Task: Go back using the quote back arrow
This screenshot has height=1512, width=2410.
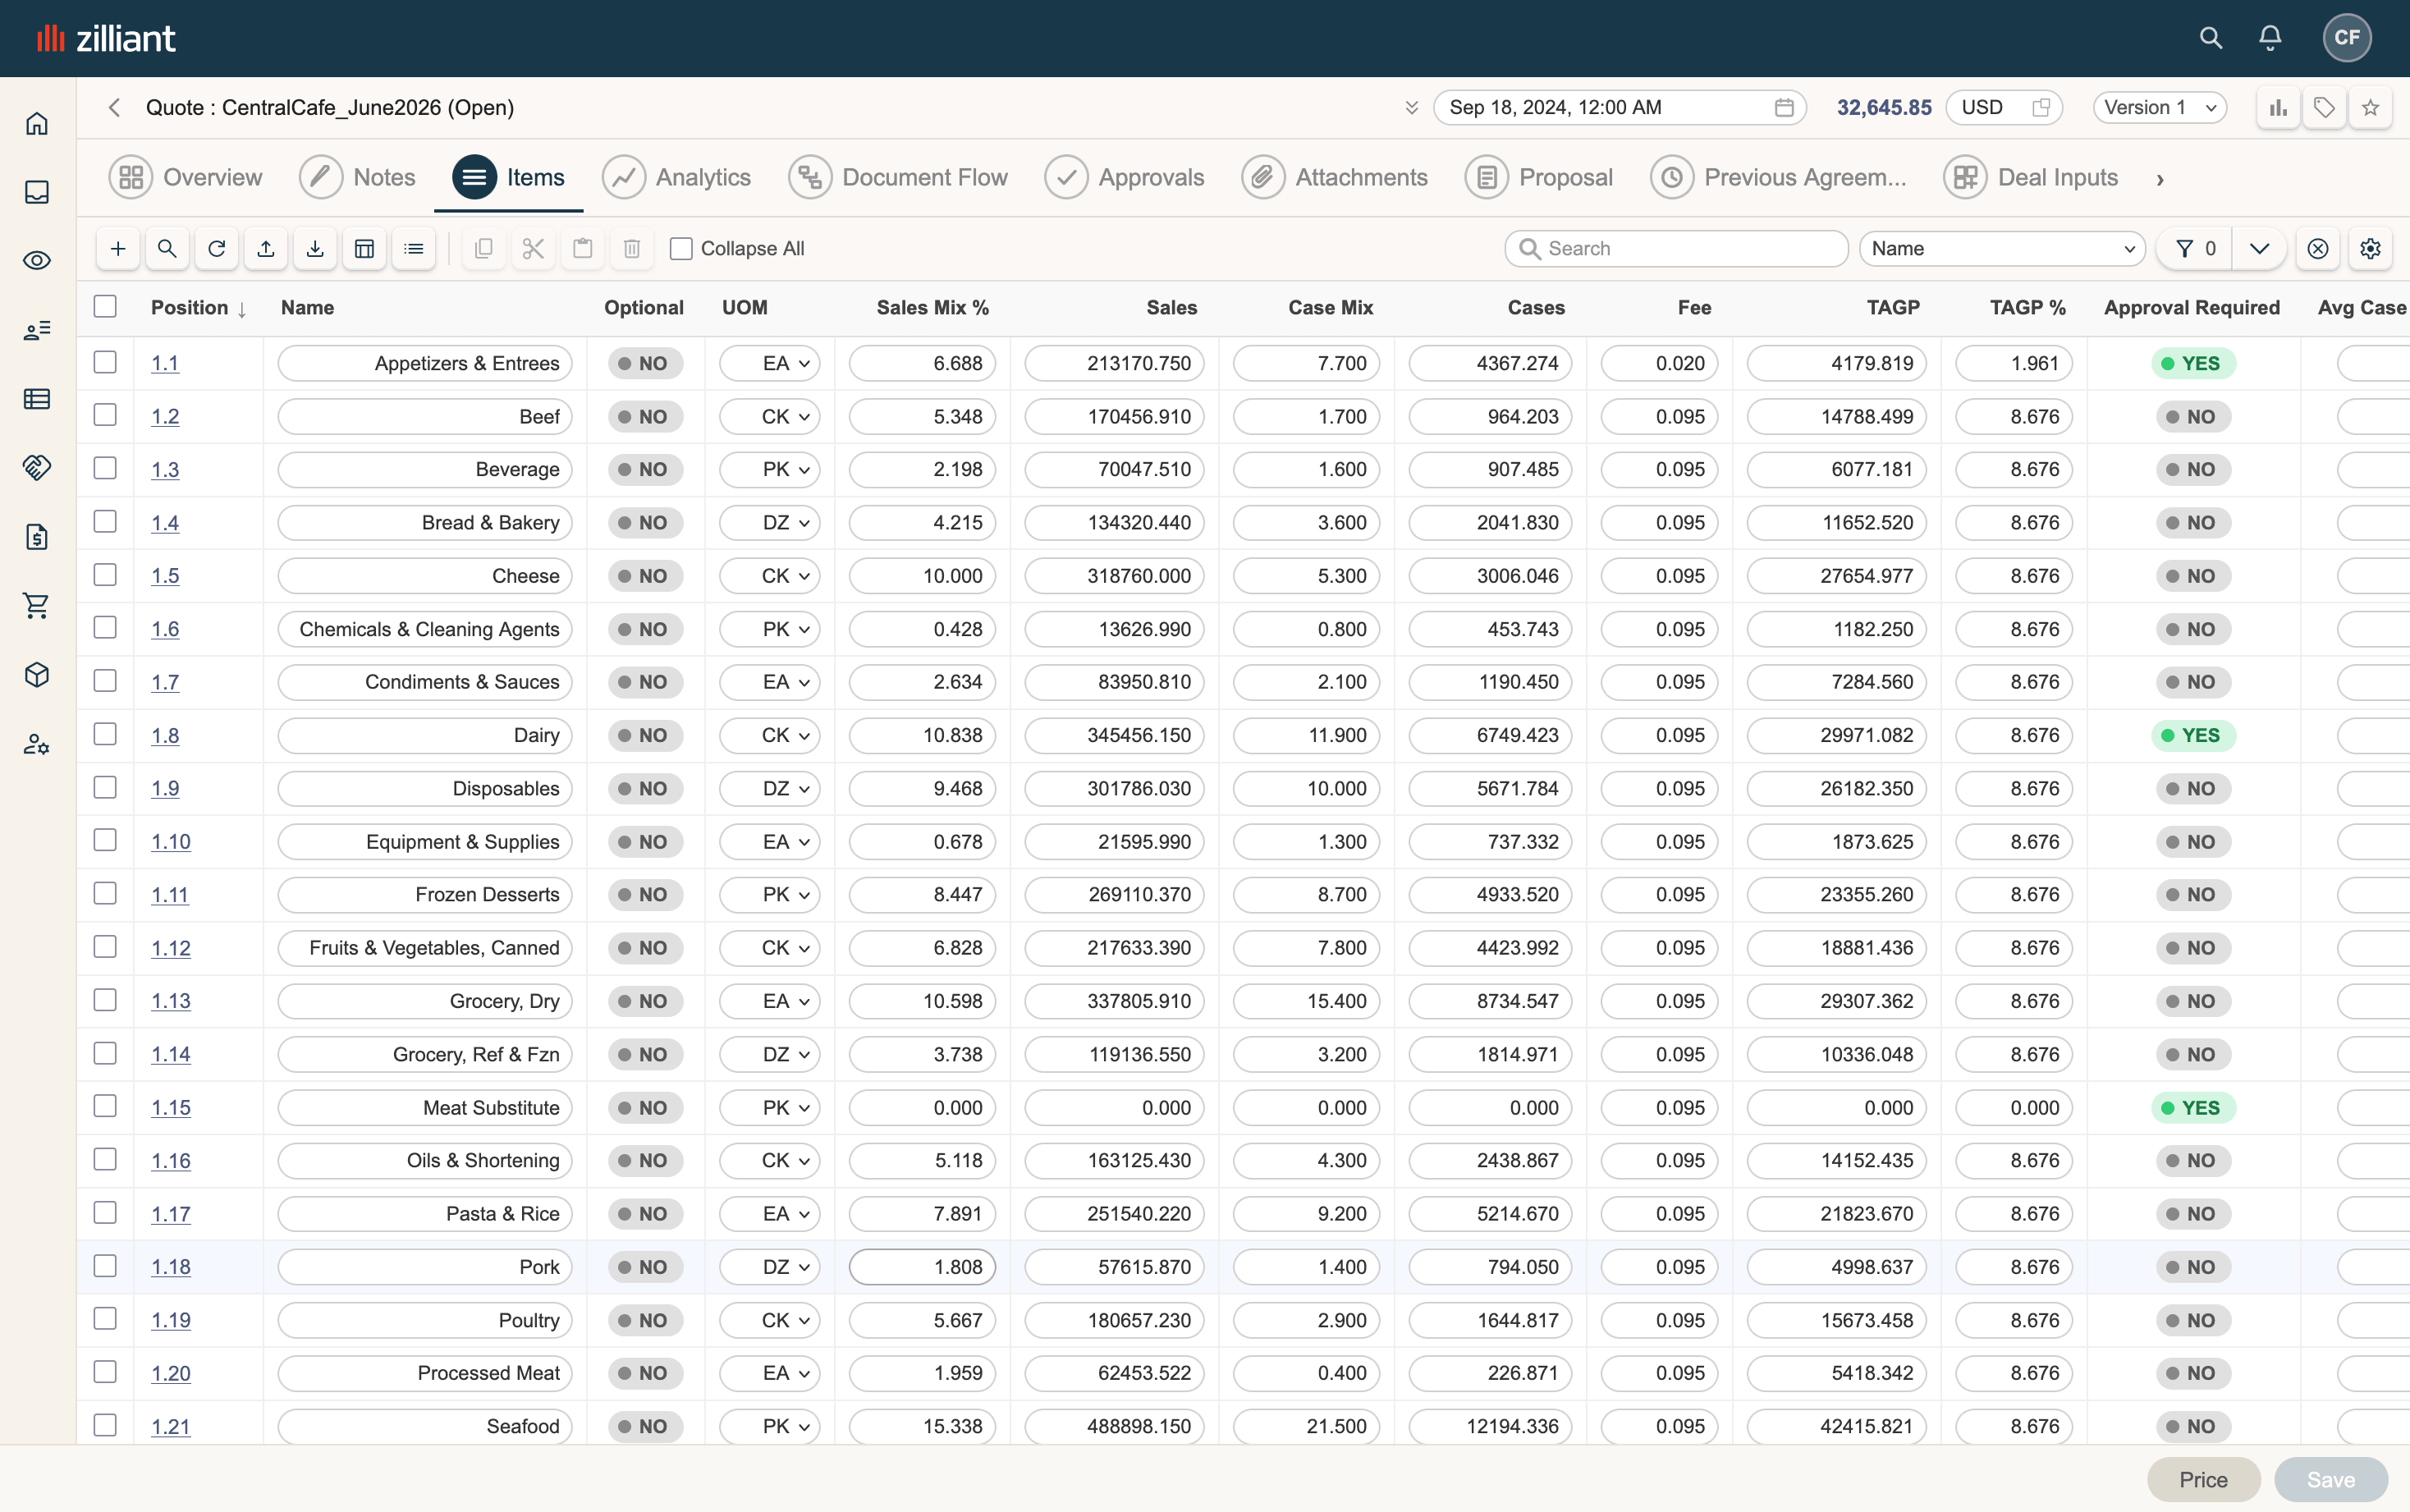Action: [x=115, y=107]
